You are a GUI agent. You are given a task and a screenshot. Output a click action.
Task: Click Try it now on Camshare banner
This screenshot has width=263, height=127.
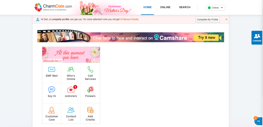(207, 38)
